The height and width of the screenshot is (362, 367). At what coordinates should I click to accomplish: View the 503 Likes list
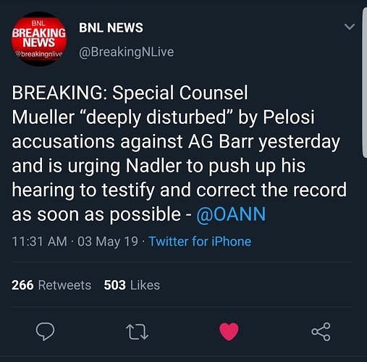tap(132, 285)
